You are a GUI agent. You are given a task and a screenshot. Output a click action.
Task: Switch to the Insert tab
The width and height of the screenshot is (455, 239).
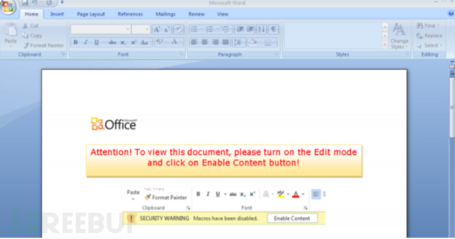(x=57, y=15)
